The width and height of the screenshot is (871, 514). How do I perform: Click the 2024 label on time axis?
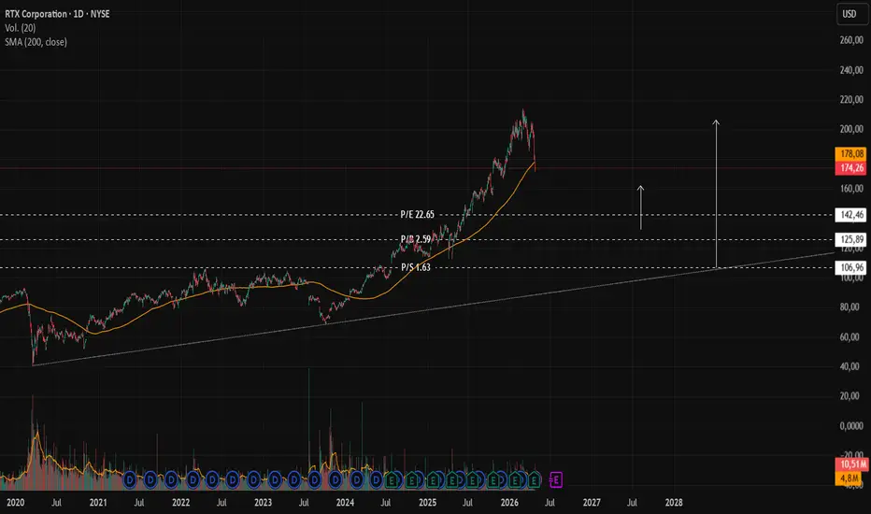[345, 503]
